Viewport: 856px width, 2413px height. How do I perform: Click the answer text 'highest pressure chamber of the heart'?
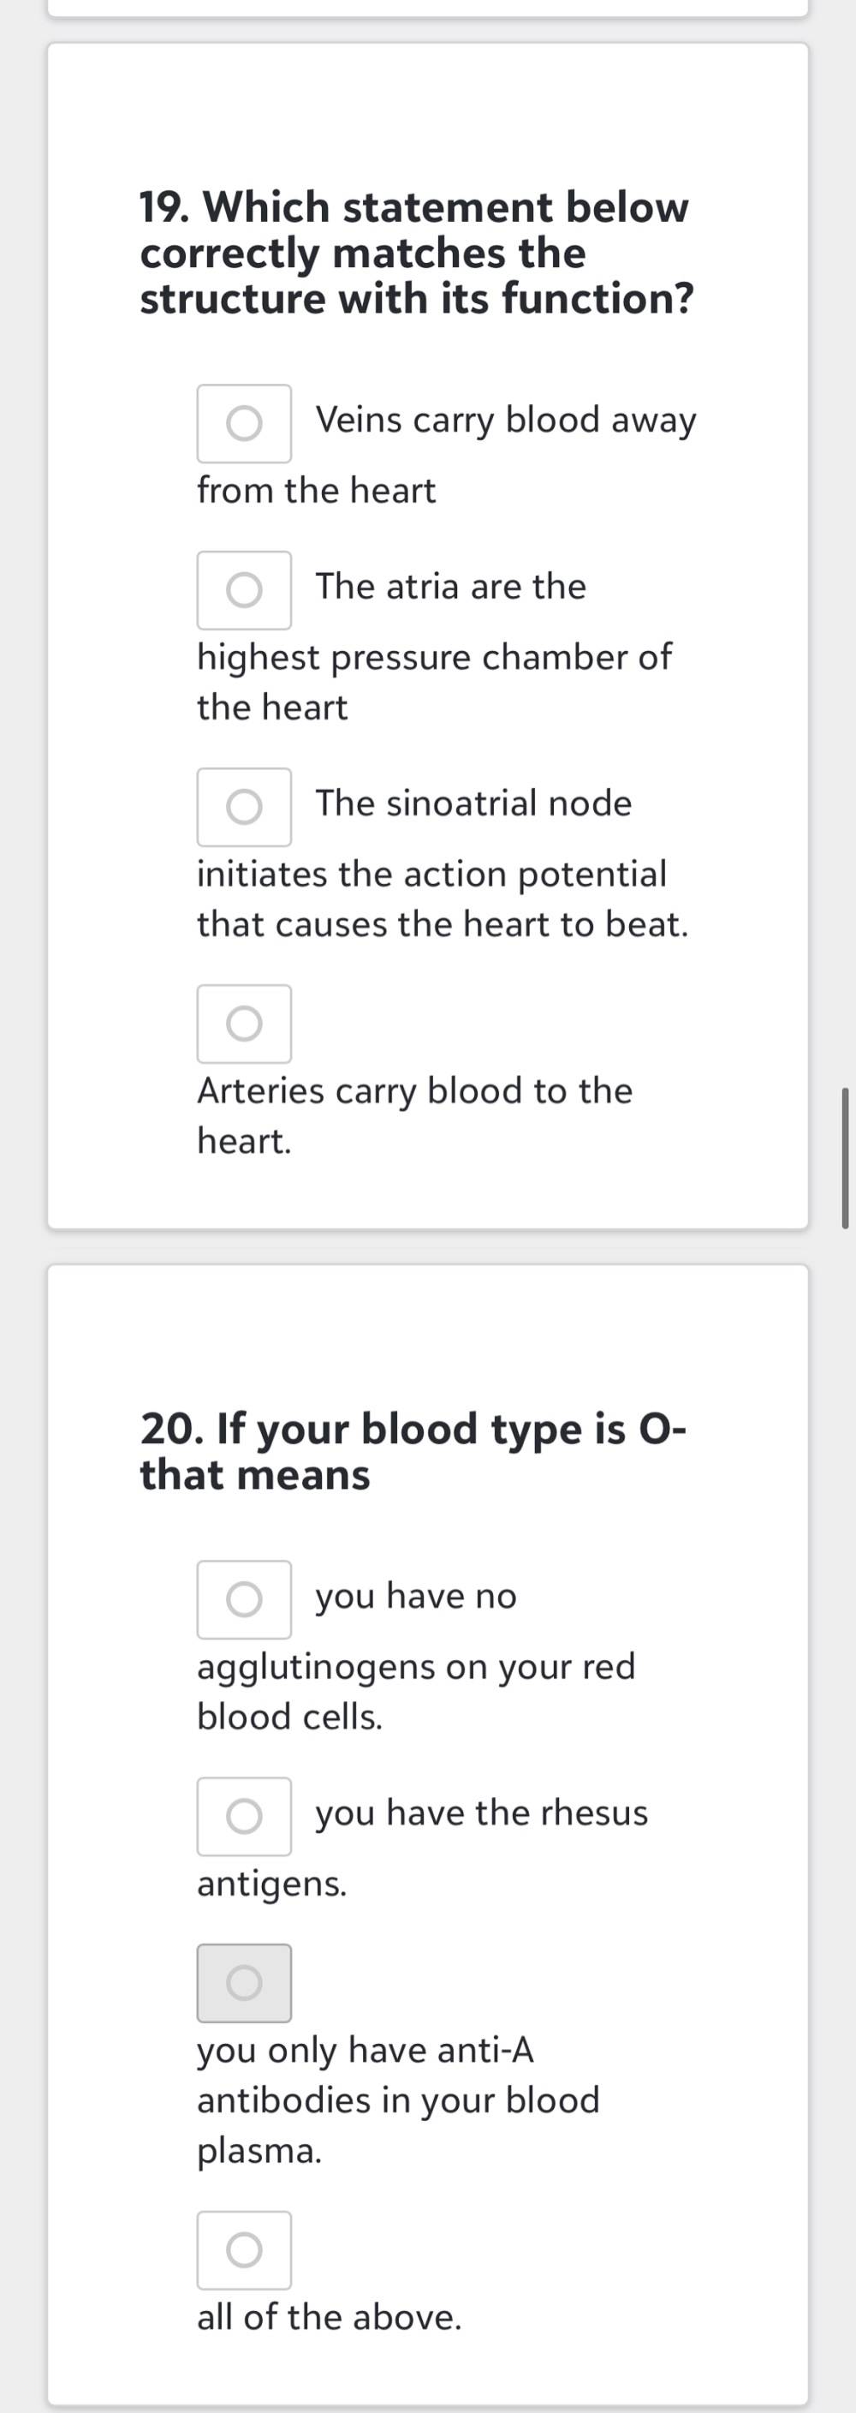[x=434, y=682]
